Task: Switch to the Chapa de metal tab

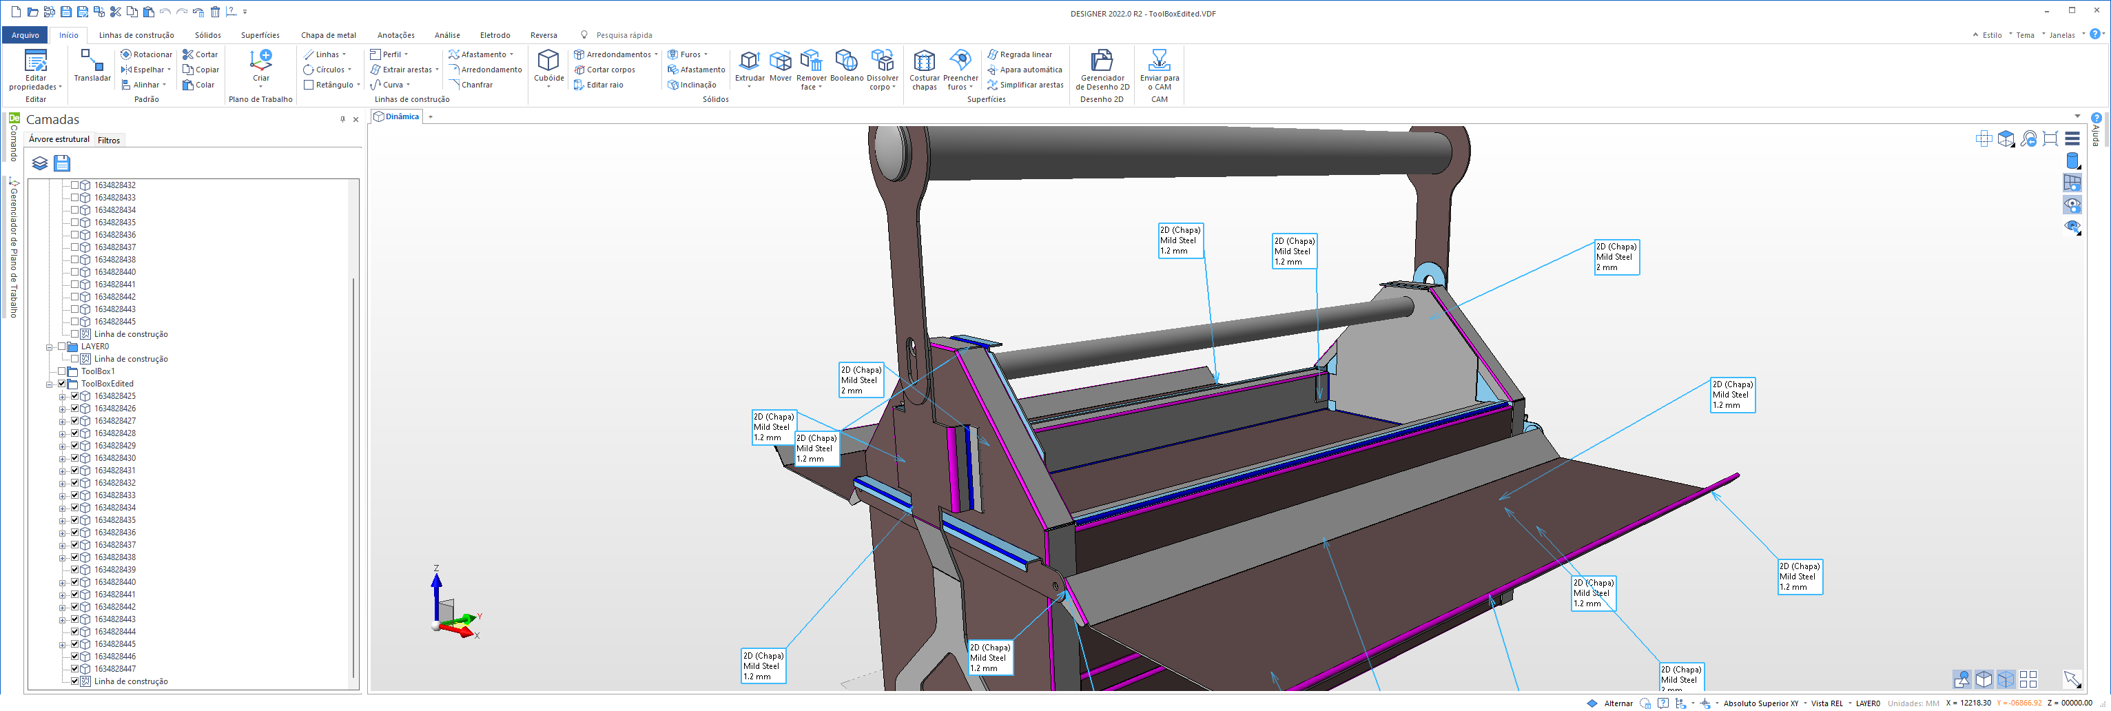Action: pos(328,35)
